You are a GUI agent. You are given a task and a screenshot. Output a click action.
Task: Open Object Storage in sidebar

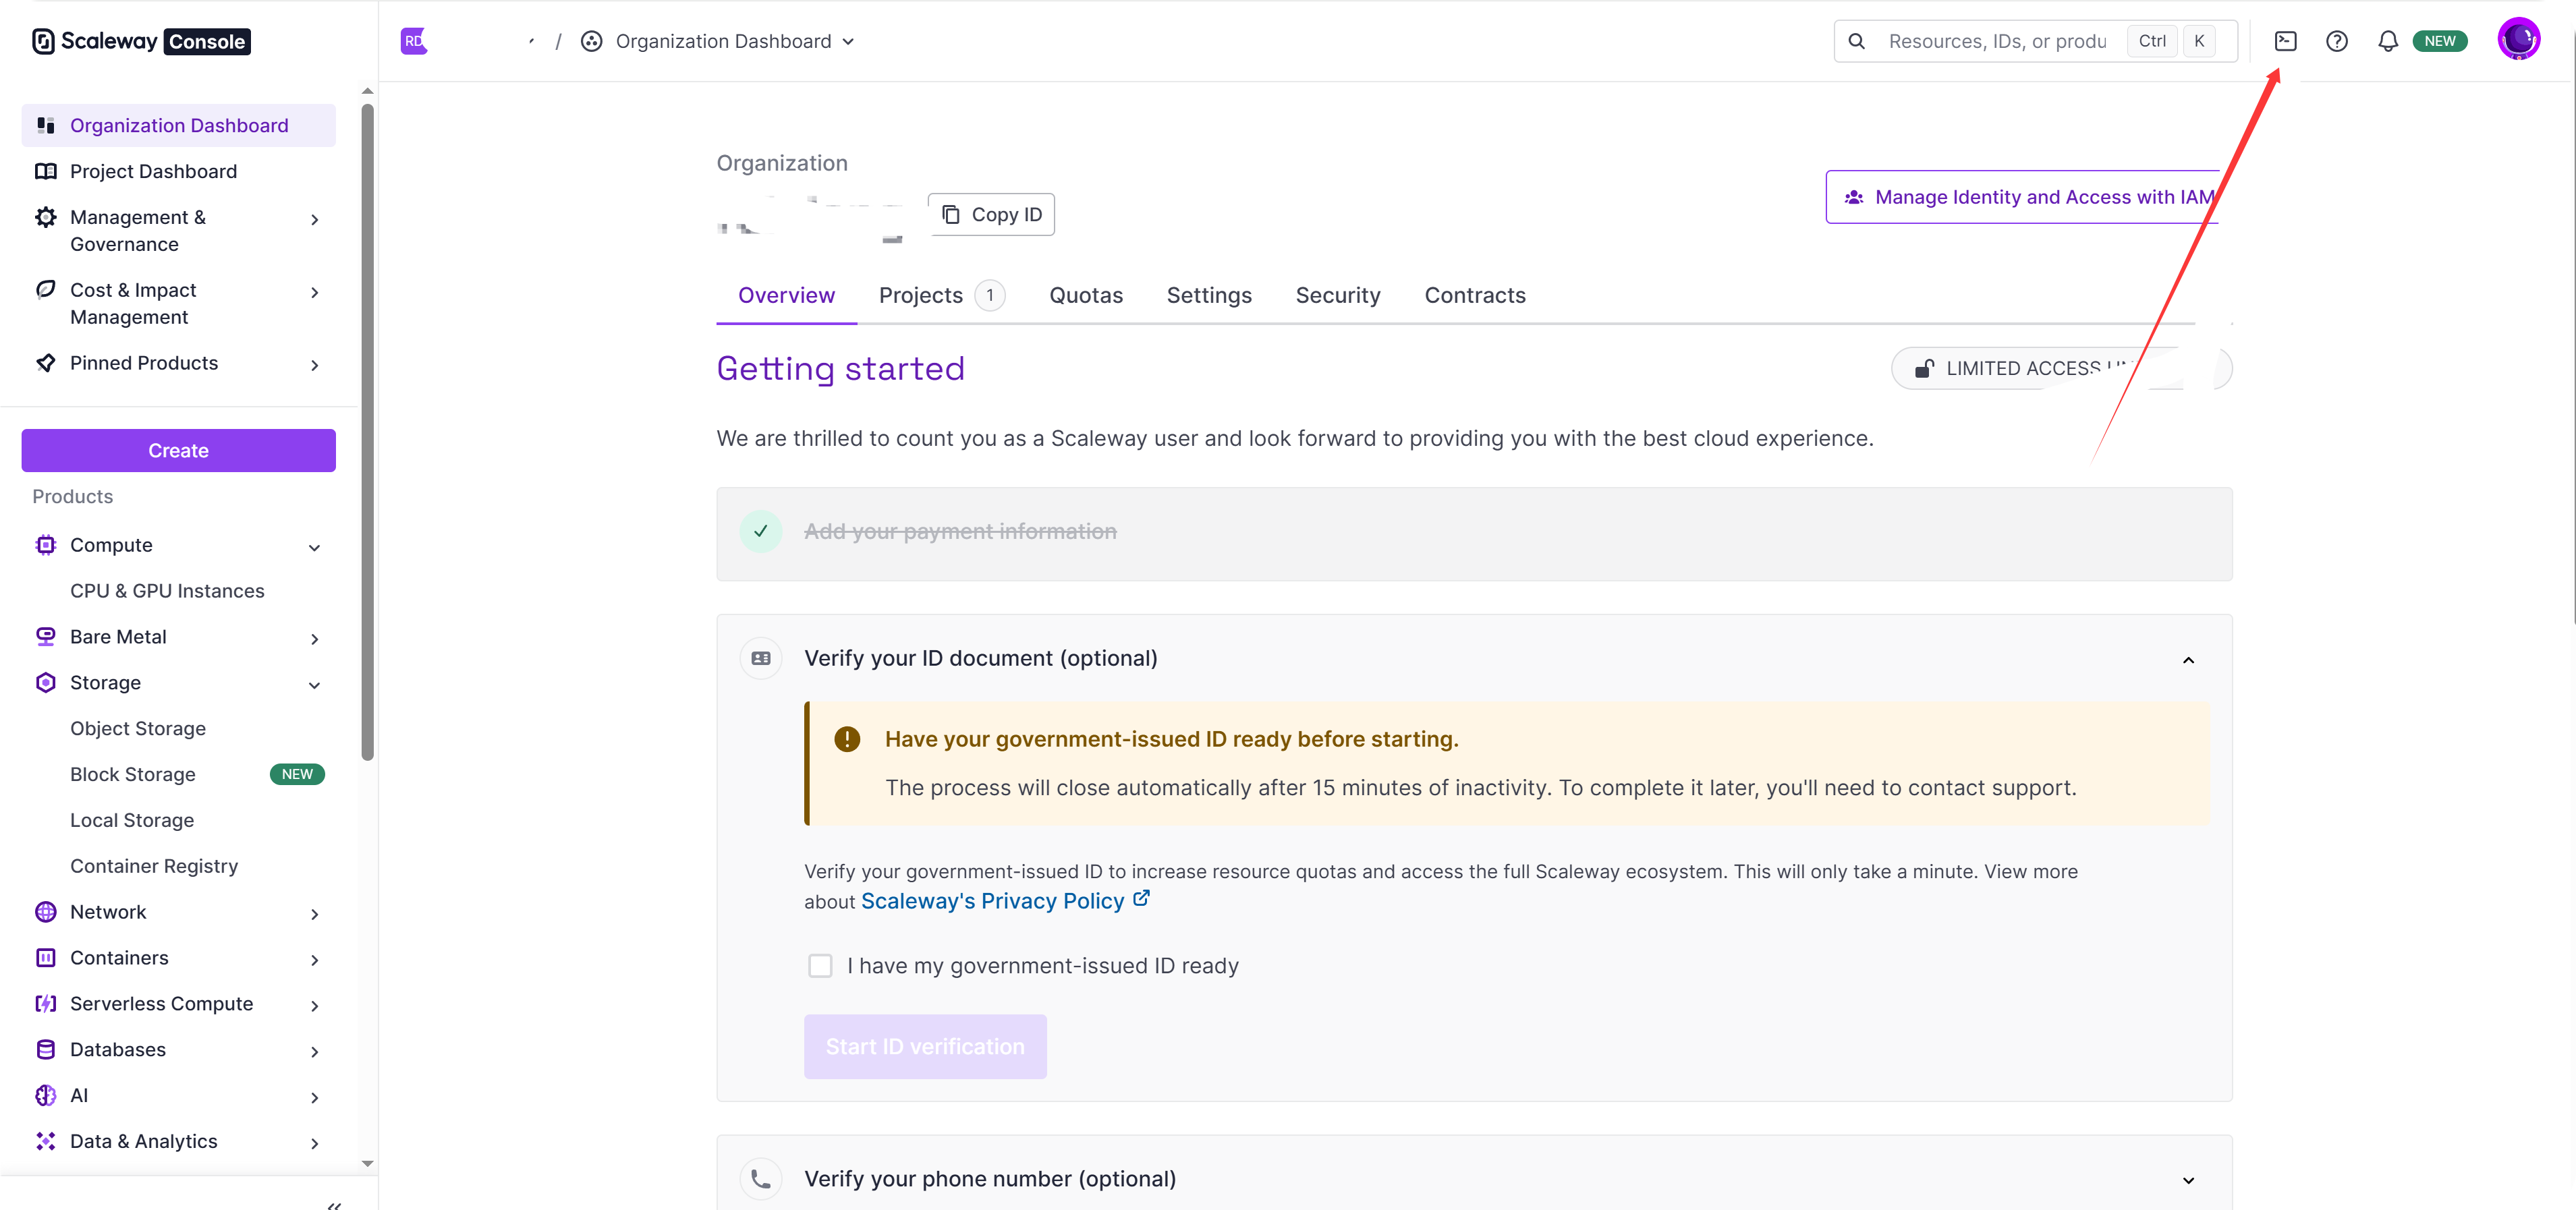tap(138, 729)
